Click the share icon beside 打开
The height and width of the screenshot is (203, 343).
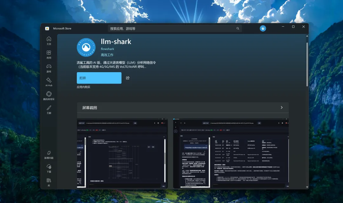click(x=128, y=78)
